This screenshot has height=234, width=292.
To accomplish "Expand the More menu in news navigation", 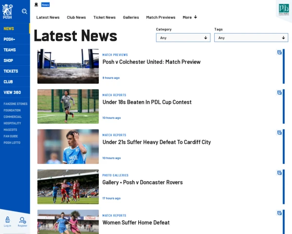I will [x=190, y=18].
